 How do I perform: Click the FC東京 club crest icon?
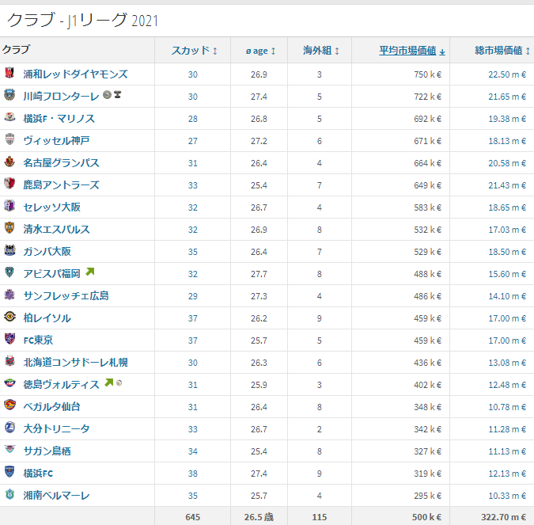coord(9,340)
